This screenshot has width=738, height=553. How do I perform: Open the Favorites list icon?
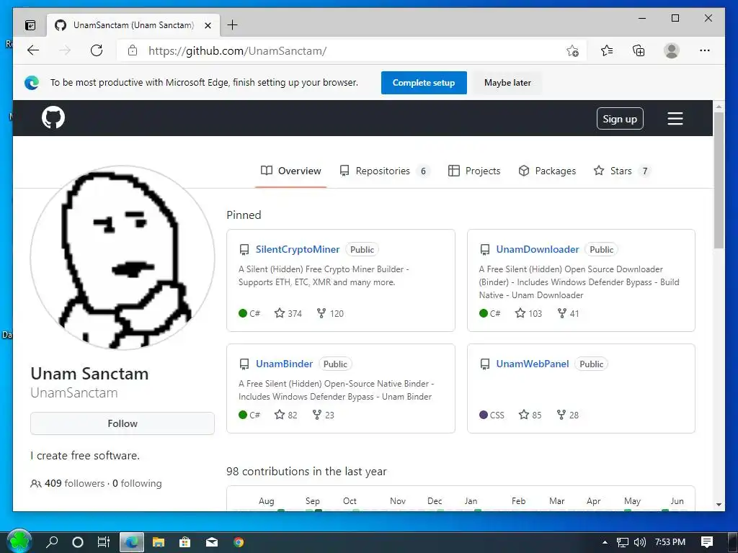point(607,50)
